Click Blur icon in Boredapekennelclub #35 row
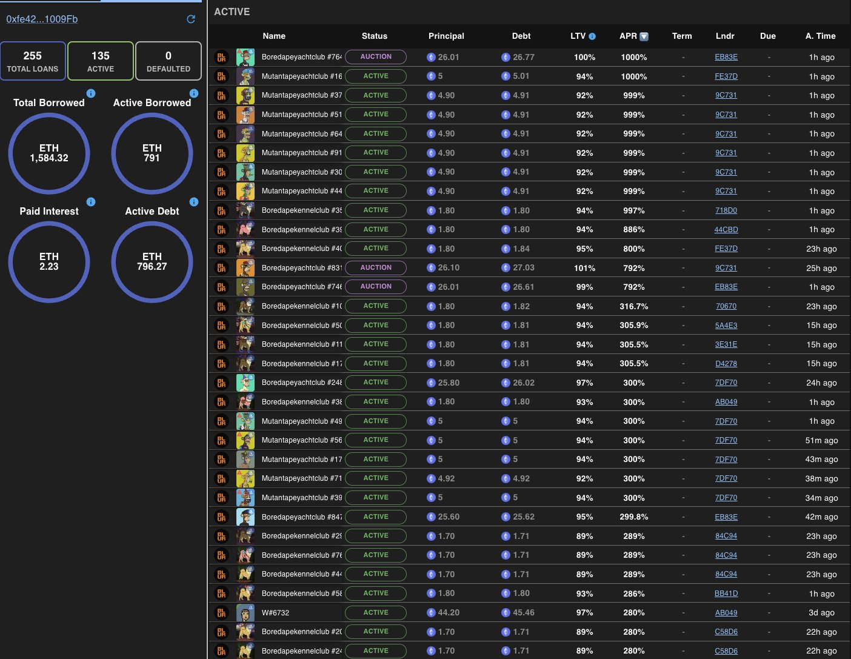This screenshot has width=851, height=659. 221,210
